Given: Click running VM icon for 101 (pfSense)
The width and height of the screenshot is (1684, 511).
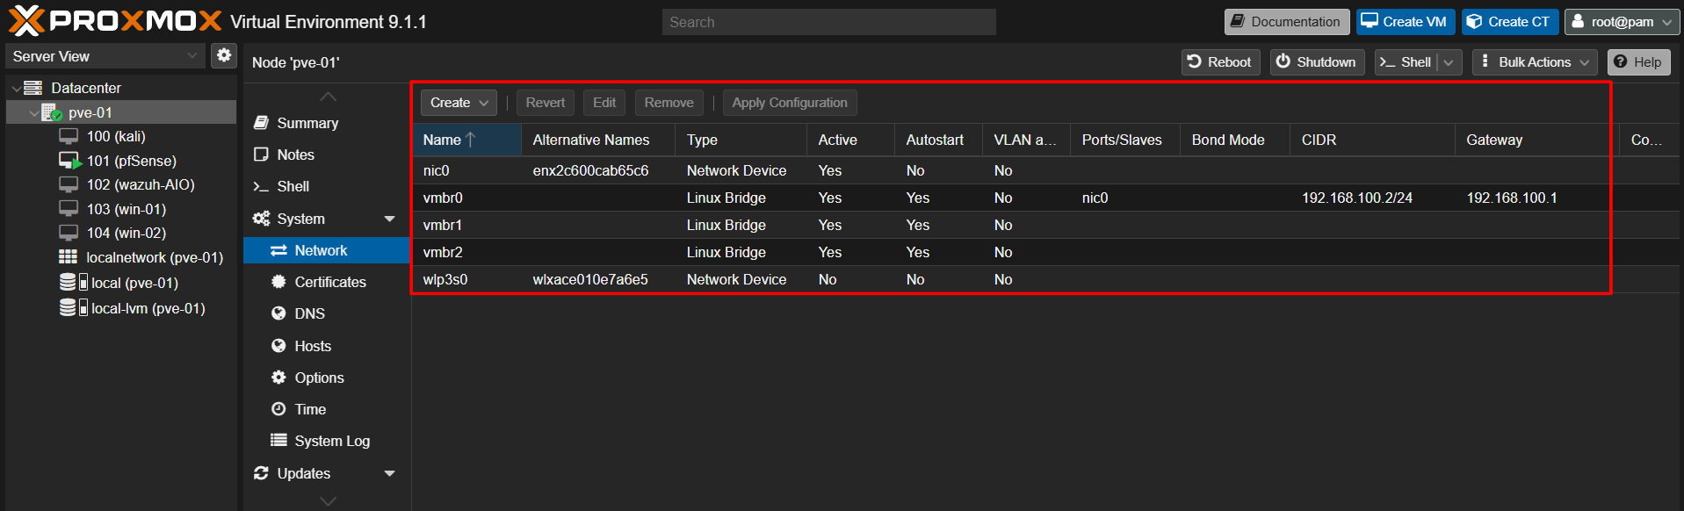Looking at the screenshot, I should point(69,161).
